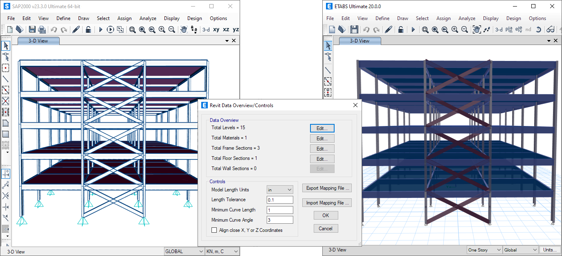The height and width of the screenshot is (256, 562).
Task: Open the Model Length Units dropdown
Action: [x=280, y=189]
